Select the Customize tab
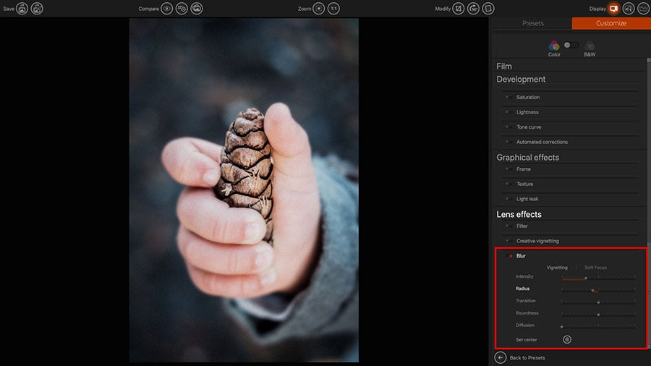Screen dimensions: 651x366 click(x=611, y=23)
